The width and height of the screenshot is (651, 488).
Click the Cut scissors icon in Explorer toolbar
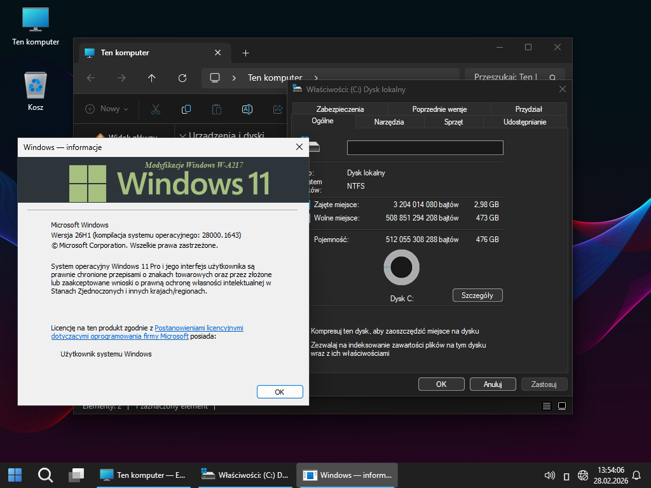pos(156,109)
